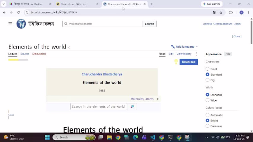This screenshot has width=253, height=142.
Task: Click the Login link
Action: 237,24
